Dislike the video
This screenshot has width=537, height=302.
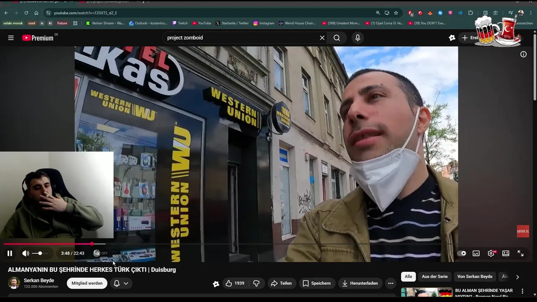click(256, 283)
